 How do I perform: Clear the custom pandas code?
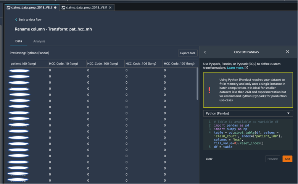(209, 159)
